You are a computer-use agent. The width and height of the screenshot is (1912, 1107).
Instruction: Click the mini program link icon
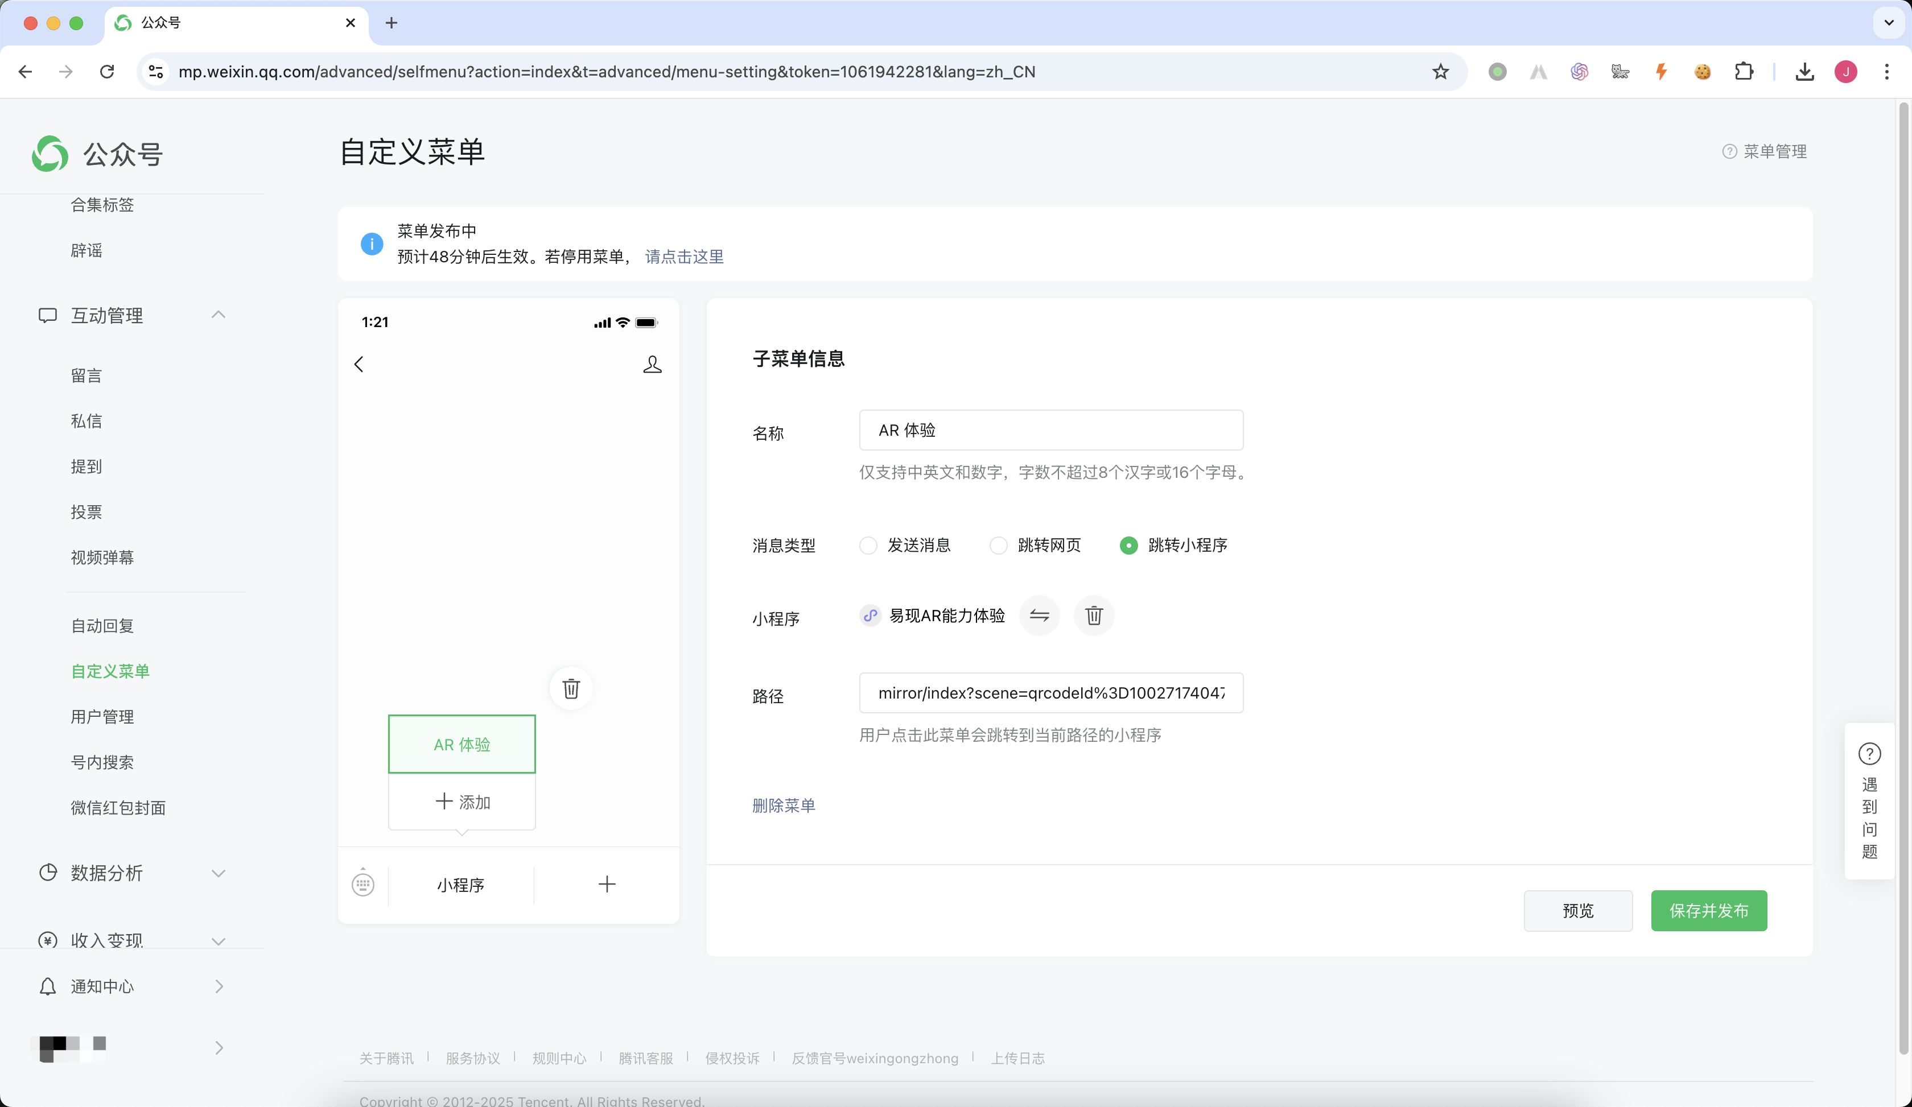[870, 615]
